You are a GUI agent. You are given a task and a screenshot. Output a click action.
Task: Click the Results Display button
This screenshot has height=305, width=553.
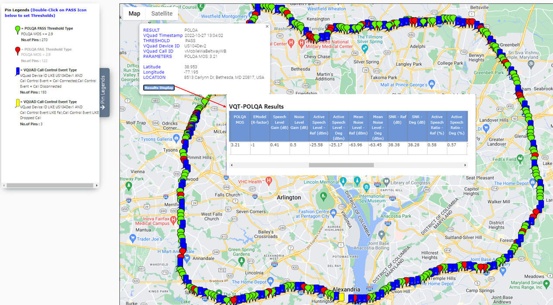click(x=159, y=88)
